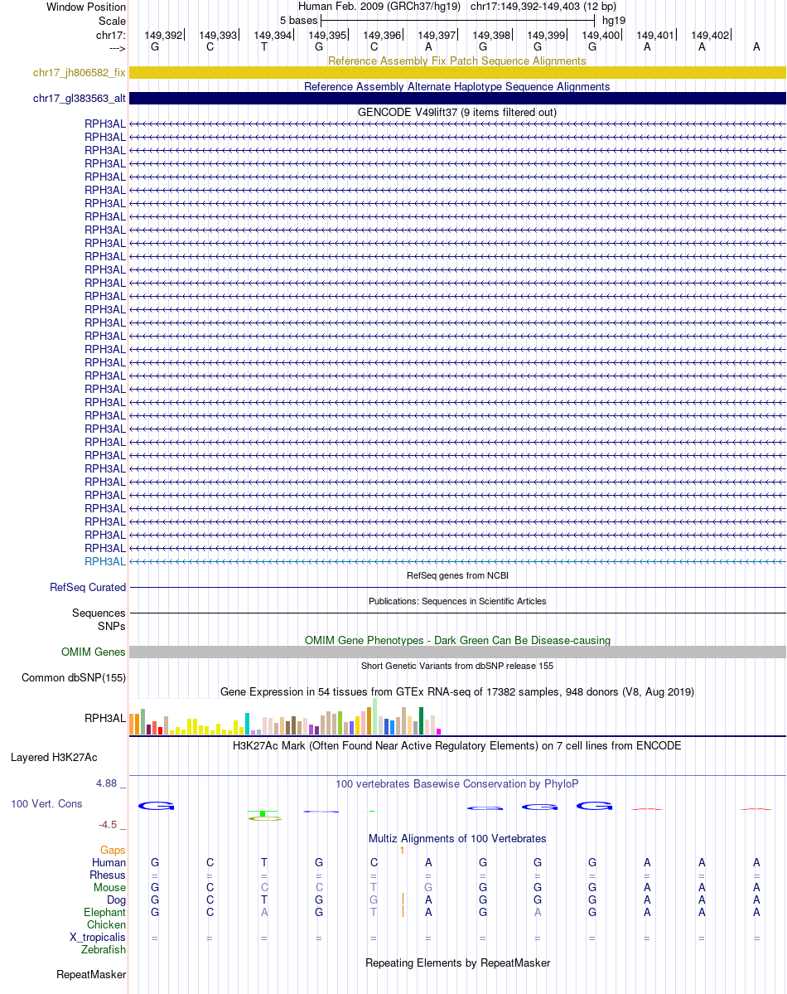Click position marker 149,402
The height and width of the screenshot is (994, 787).
click(x=710, y=36)
